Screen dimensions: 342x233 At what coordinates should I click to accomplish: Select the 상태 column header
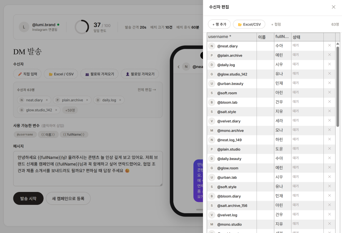pyautogui.click(x=307, y=37)
